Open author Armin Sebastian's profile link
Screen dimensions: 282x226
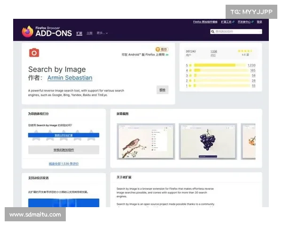(x=70, y=78)
